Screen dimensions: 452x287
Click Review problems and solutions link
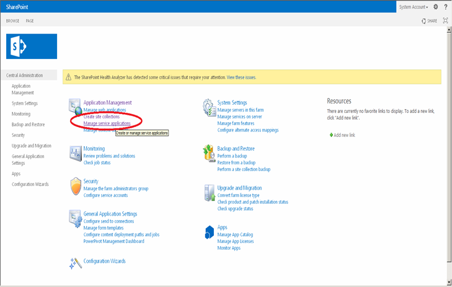(x=109, y=156)
